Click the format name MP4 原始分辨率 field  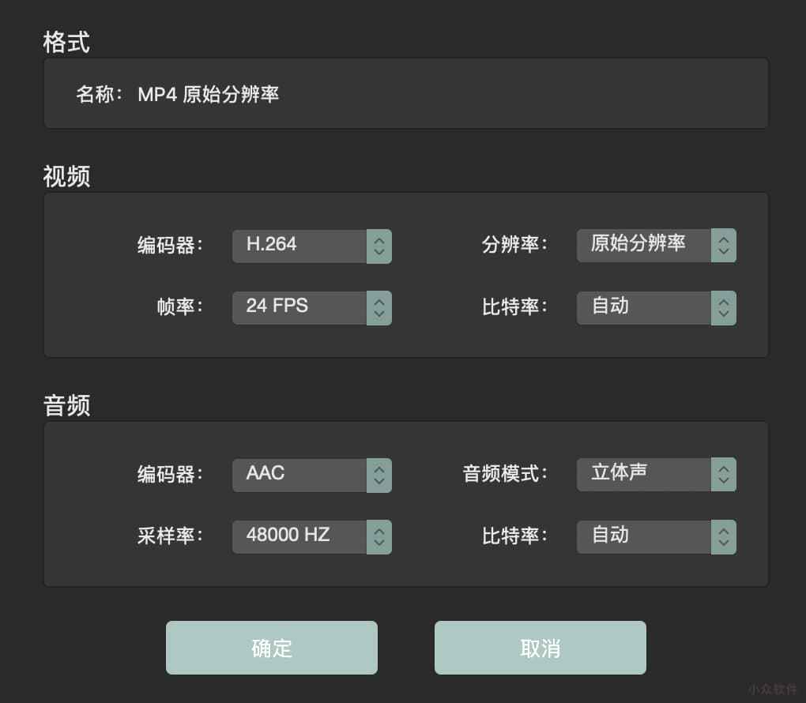click(209, 95)
